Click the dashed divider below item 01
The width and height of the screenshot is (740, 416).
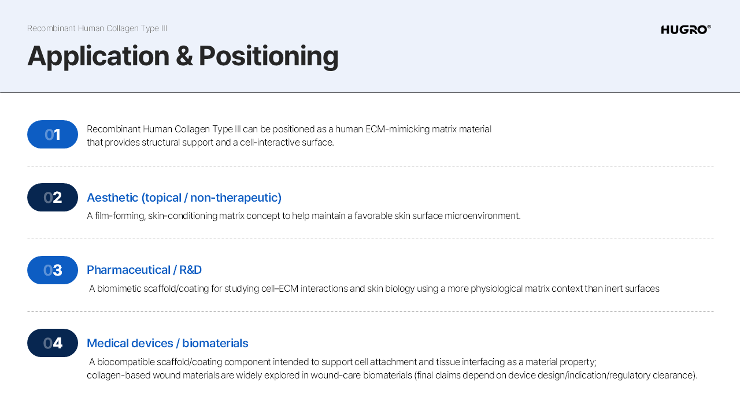(370, 166)
